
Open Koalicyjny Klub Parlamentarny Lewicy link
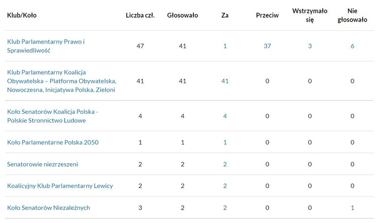(60, 186)
